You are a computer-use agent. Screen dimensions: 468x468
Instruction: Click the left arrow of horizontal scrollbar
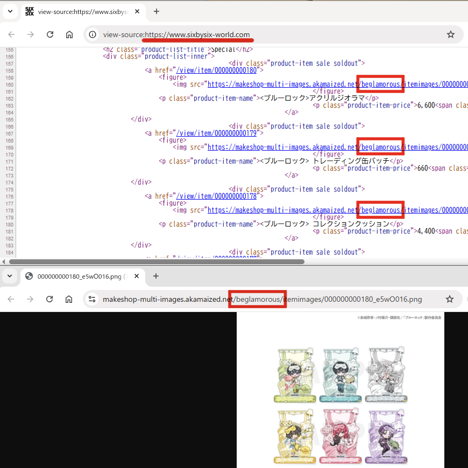pyautogui.click(x=3, y=262)
